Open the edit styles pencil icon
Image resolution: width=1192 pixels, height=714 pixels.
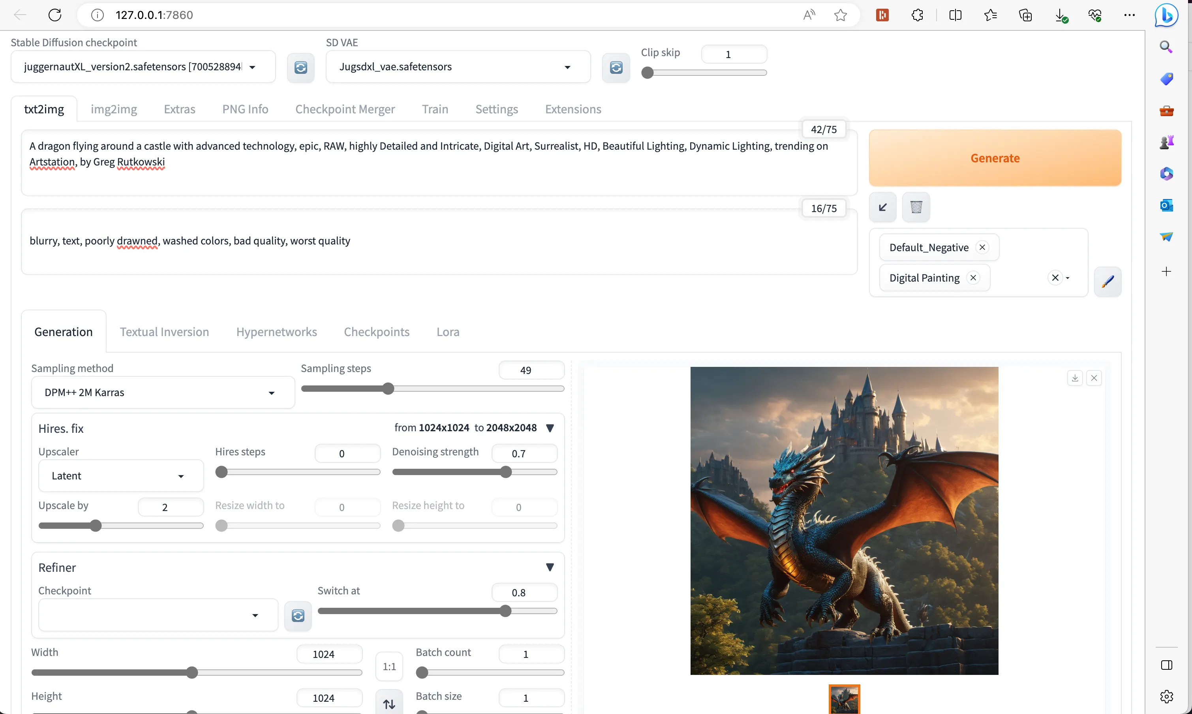pyautogui.click(x=1108, y=281)
